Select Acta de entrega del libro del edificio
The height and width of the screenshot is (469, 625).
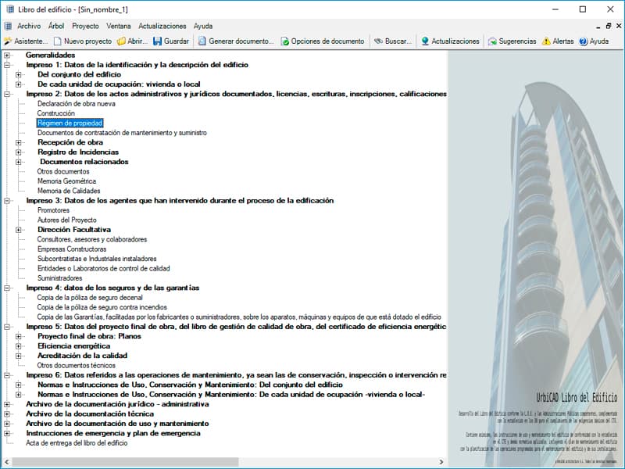77,443
